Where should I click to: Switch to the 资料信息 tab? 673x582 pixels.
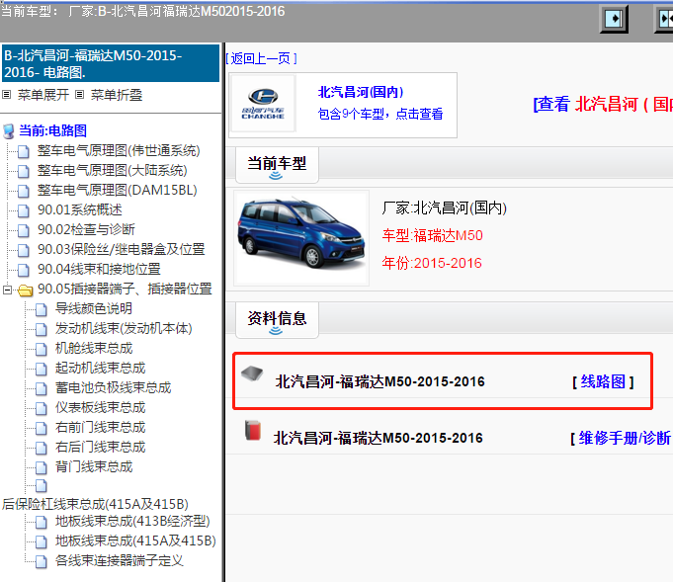pos(277,317)
